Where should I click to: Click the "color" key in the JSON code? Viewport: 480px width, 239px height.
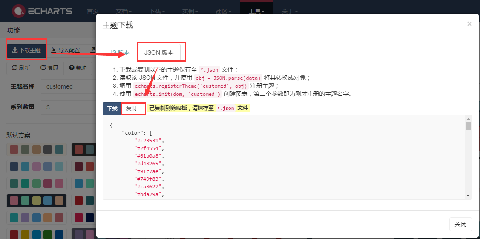click(132, 133)
